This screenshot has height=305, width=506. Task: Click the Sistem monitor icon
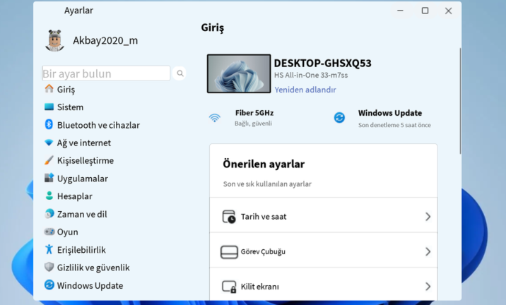tap(49, 107)
